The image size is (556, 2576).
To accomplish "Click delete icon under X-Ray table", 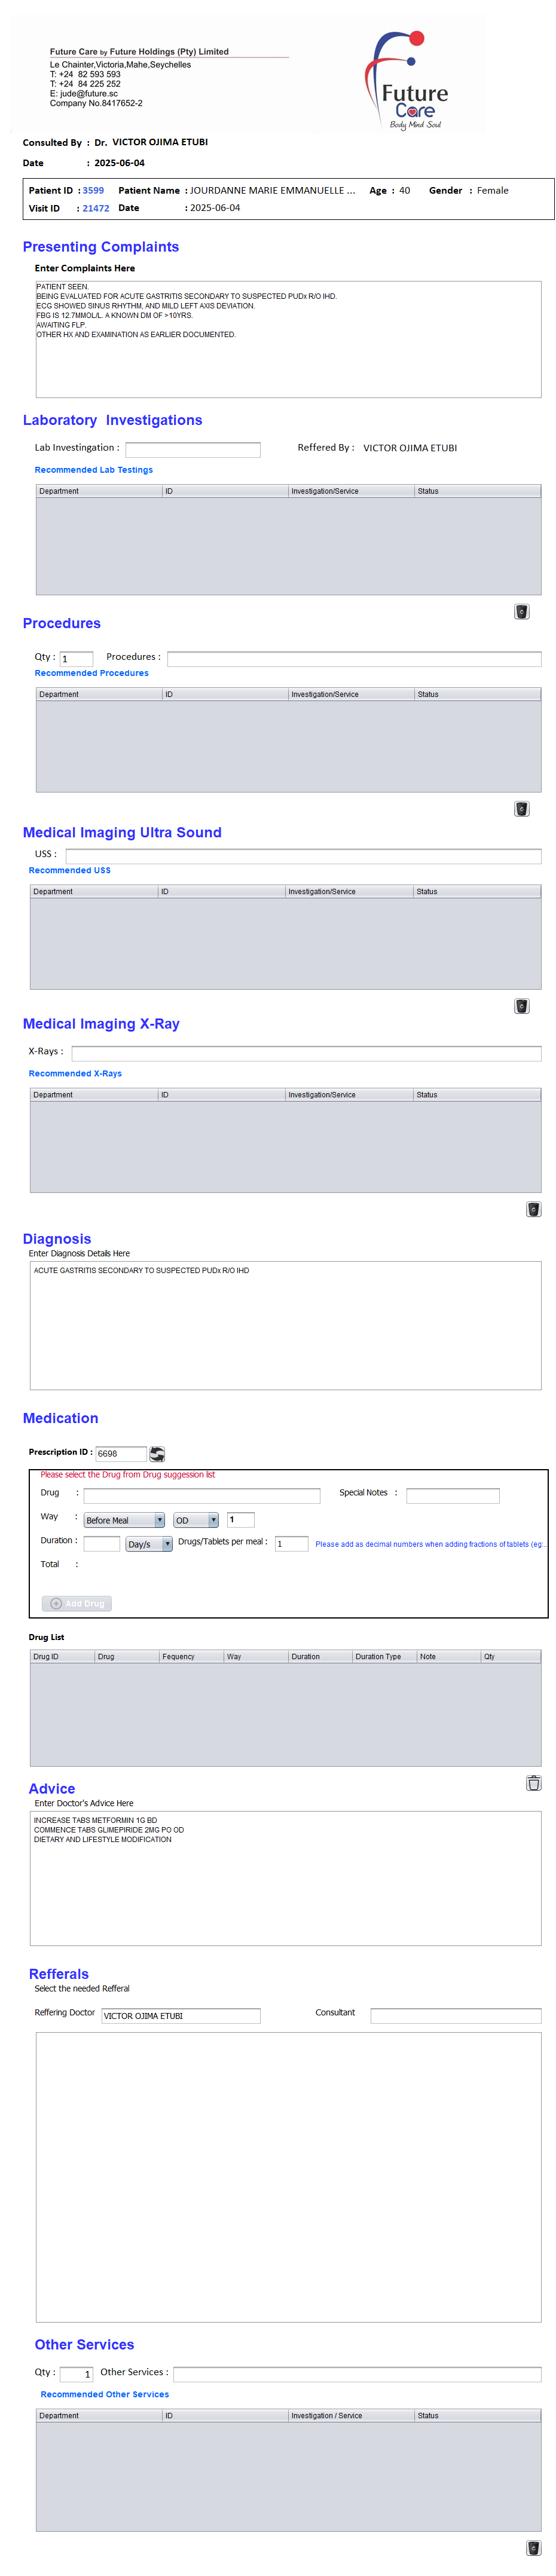I will (533, 1208).
